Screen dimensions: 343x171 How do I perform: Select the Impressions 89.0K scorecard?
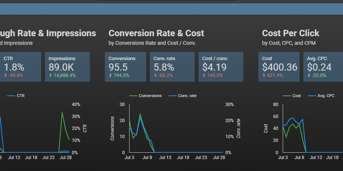(67, 67)
